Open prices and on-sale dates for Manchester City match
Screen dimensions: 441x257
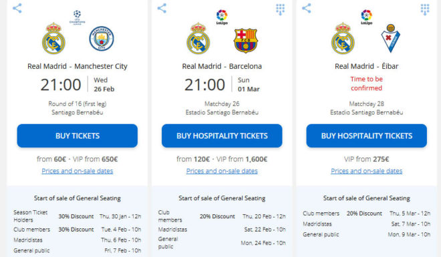78,171
